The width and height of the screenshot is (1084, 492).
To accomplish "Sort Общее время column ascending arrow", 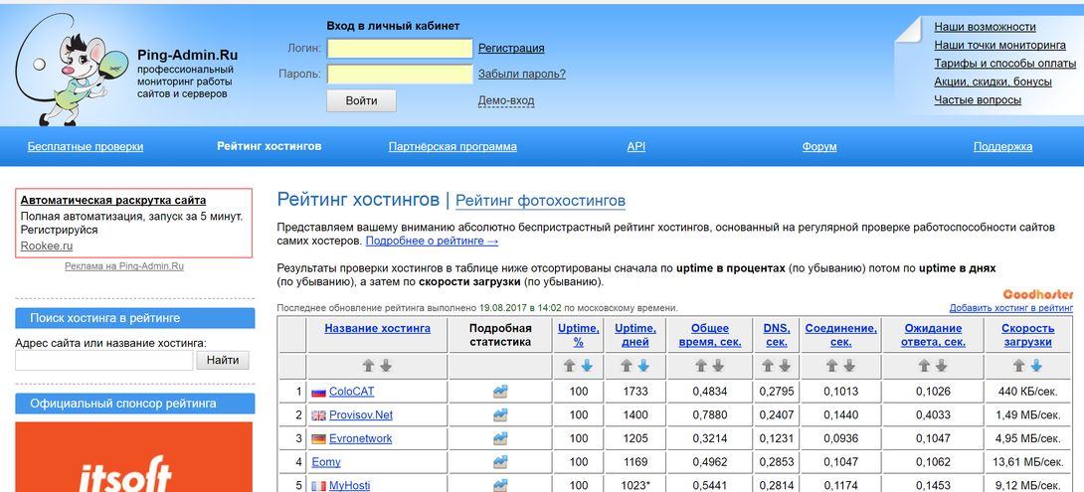I will [x=701, y=366].
